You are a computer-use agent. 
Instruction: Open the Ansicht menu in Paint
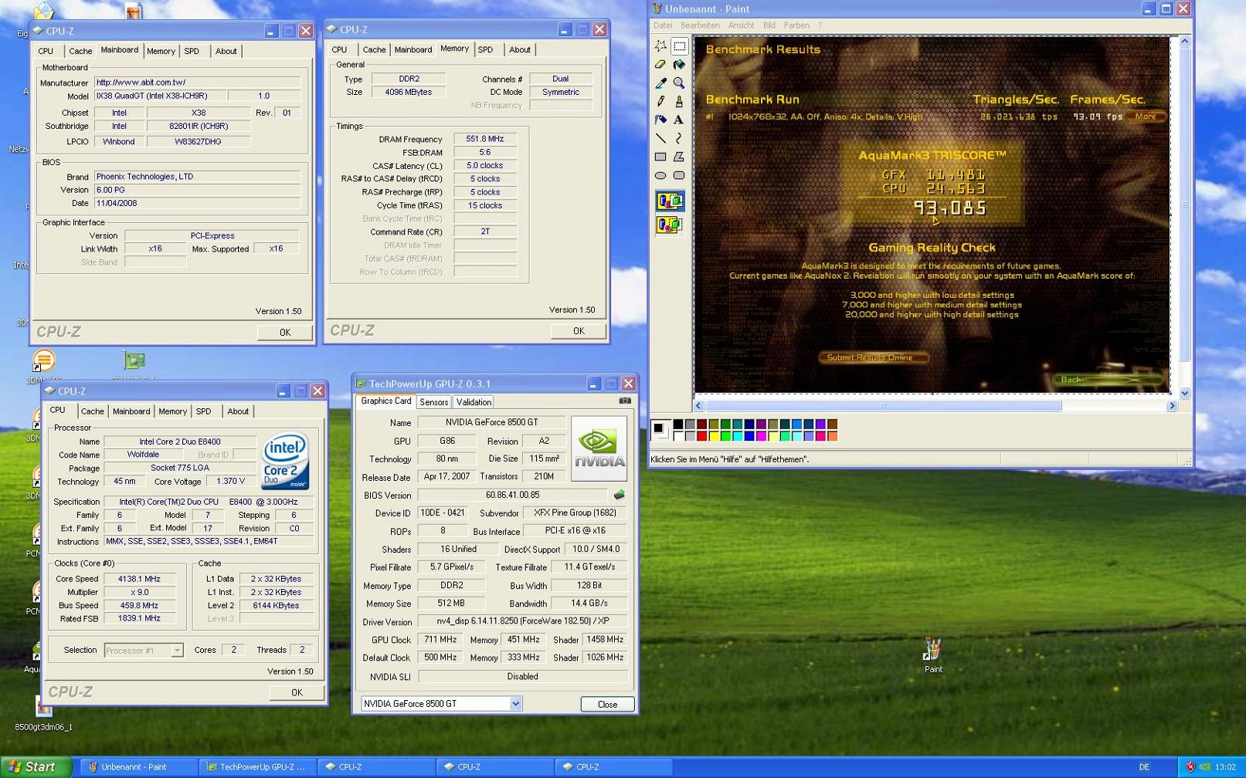(741, 25)
